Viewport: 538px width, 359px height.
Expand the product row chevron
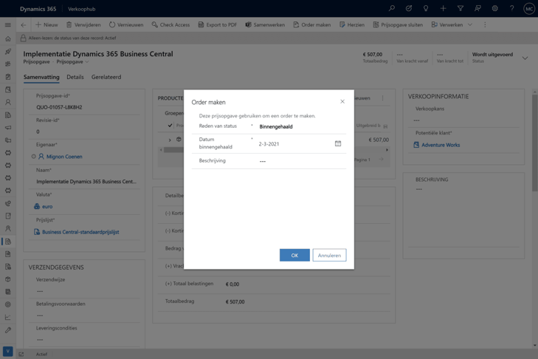[x=170, y=140]
